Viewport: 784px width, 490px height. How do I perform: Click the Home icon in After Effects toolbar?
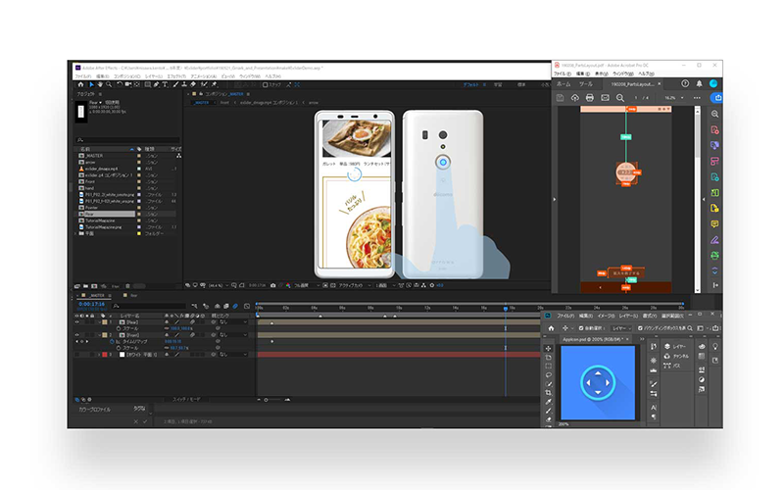pos(80,85)
